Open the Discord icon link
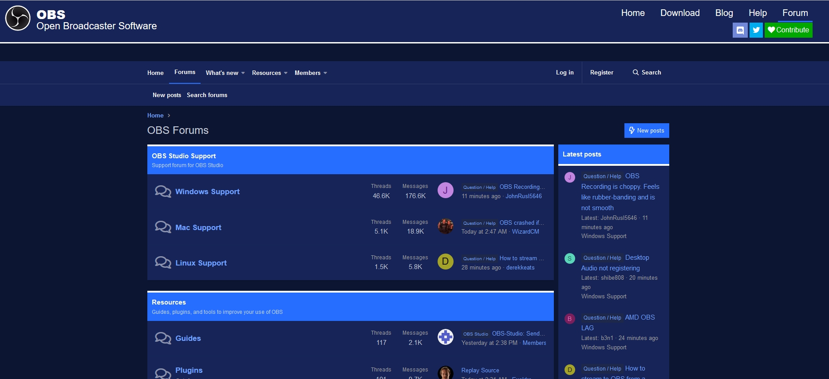The width and height of the screenshot is (829, 379). point(740,30)
